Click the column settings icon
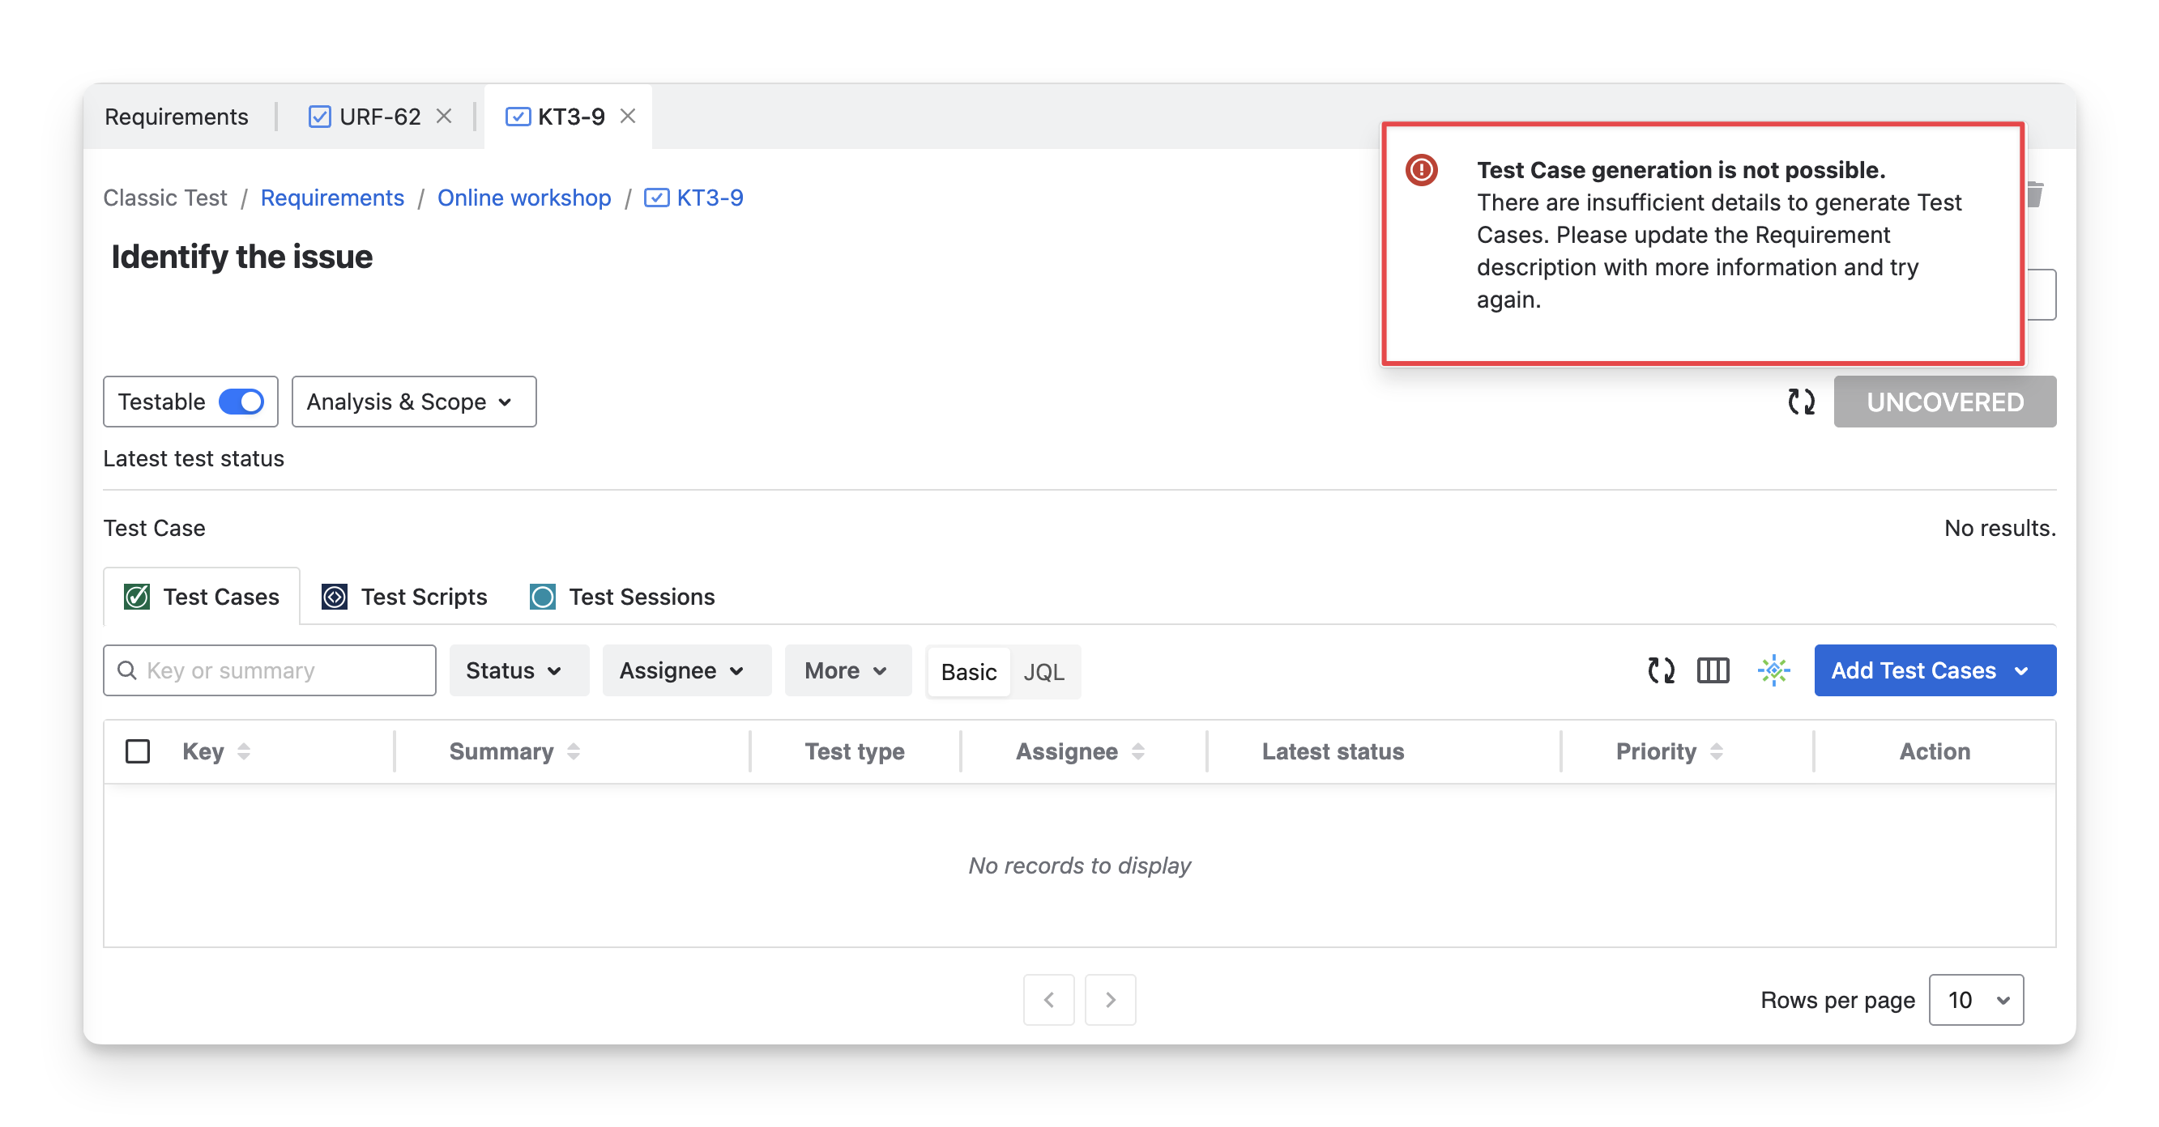The width and height of the screenshot is (2159, 1127). click(x=1713, y=670)
